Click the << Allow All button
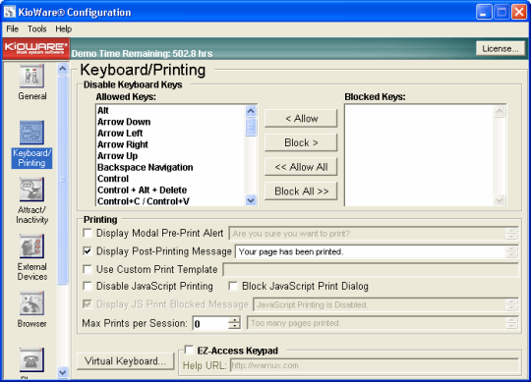Viewport: 531px width, 382px height. click(301, 167)
